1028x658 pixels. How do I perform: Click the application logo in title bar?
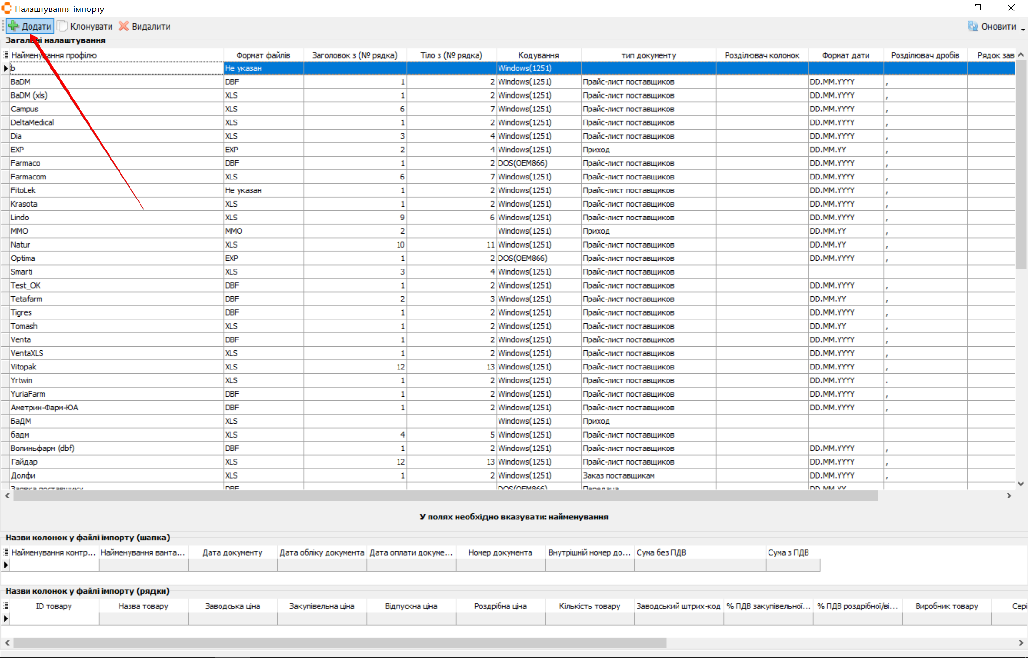pos(7,9)
